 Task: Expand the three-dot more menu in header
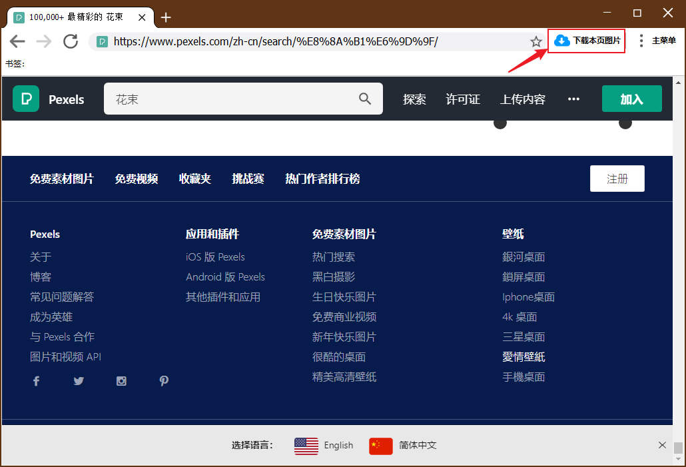pos(573,99)
